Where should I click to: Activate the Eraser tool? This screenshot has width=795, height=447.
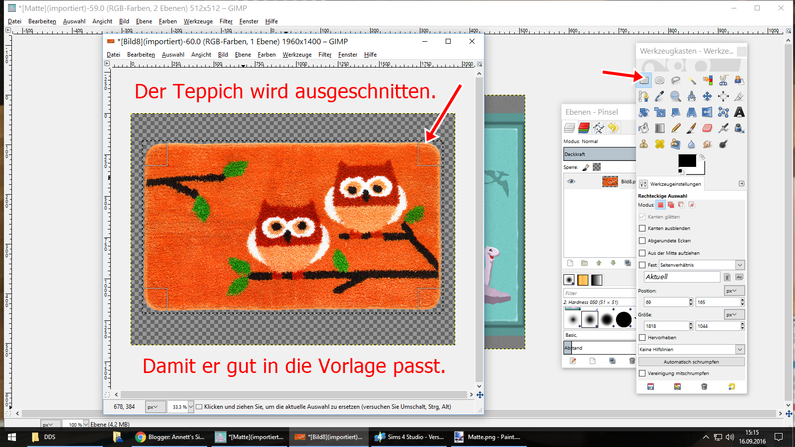pyautogui.click(x=708, y=128)
